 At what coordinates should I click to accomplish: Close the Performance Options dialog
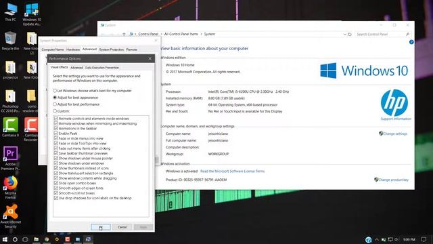(x=150, y=58)
